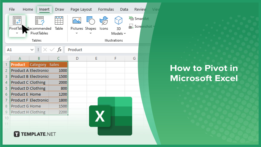Click sales value 800
The image size is (261, 147).
pyautogui.click(x=58, y=88)
